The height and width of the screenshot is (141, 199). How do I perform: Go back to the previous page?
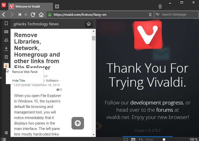pos(4,15)
